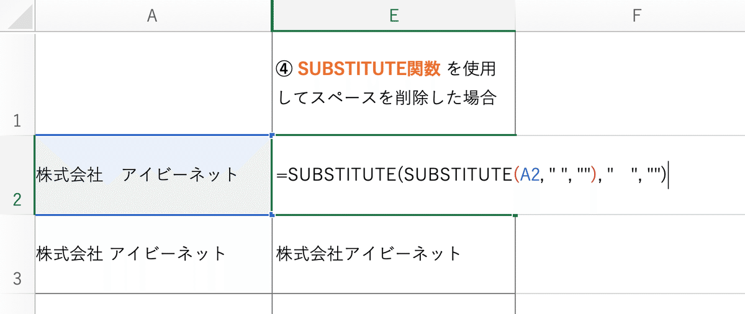The image size is (745, 314).
Task: Select row 1 header
Action: point(17,83)
